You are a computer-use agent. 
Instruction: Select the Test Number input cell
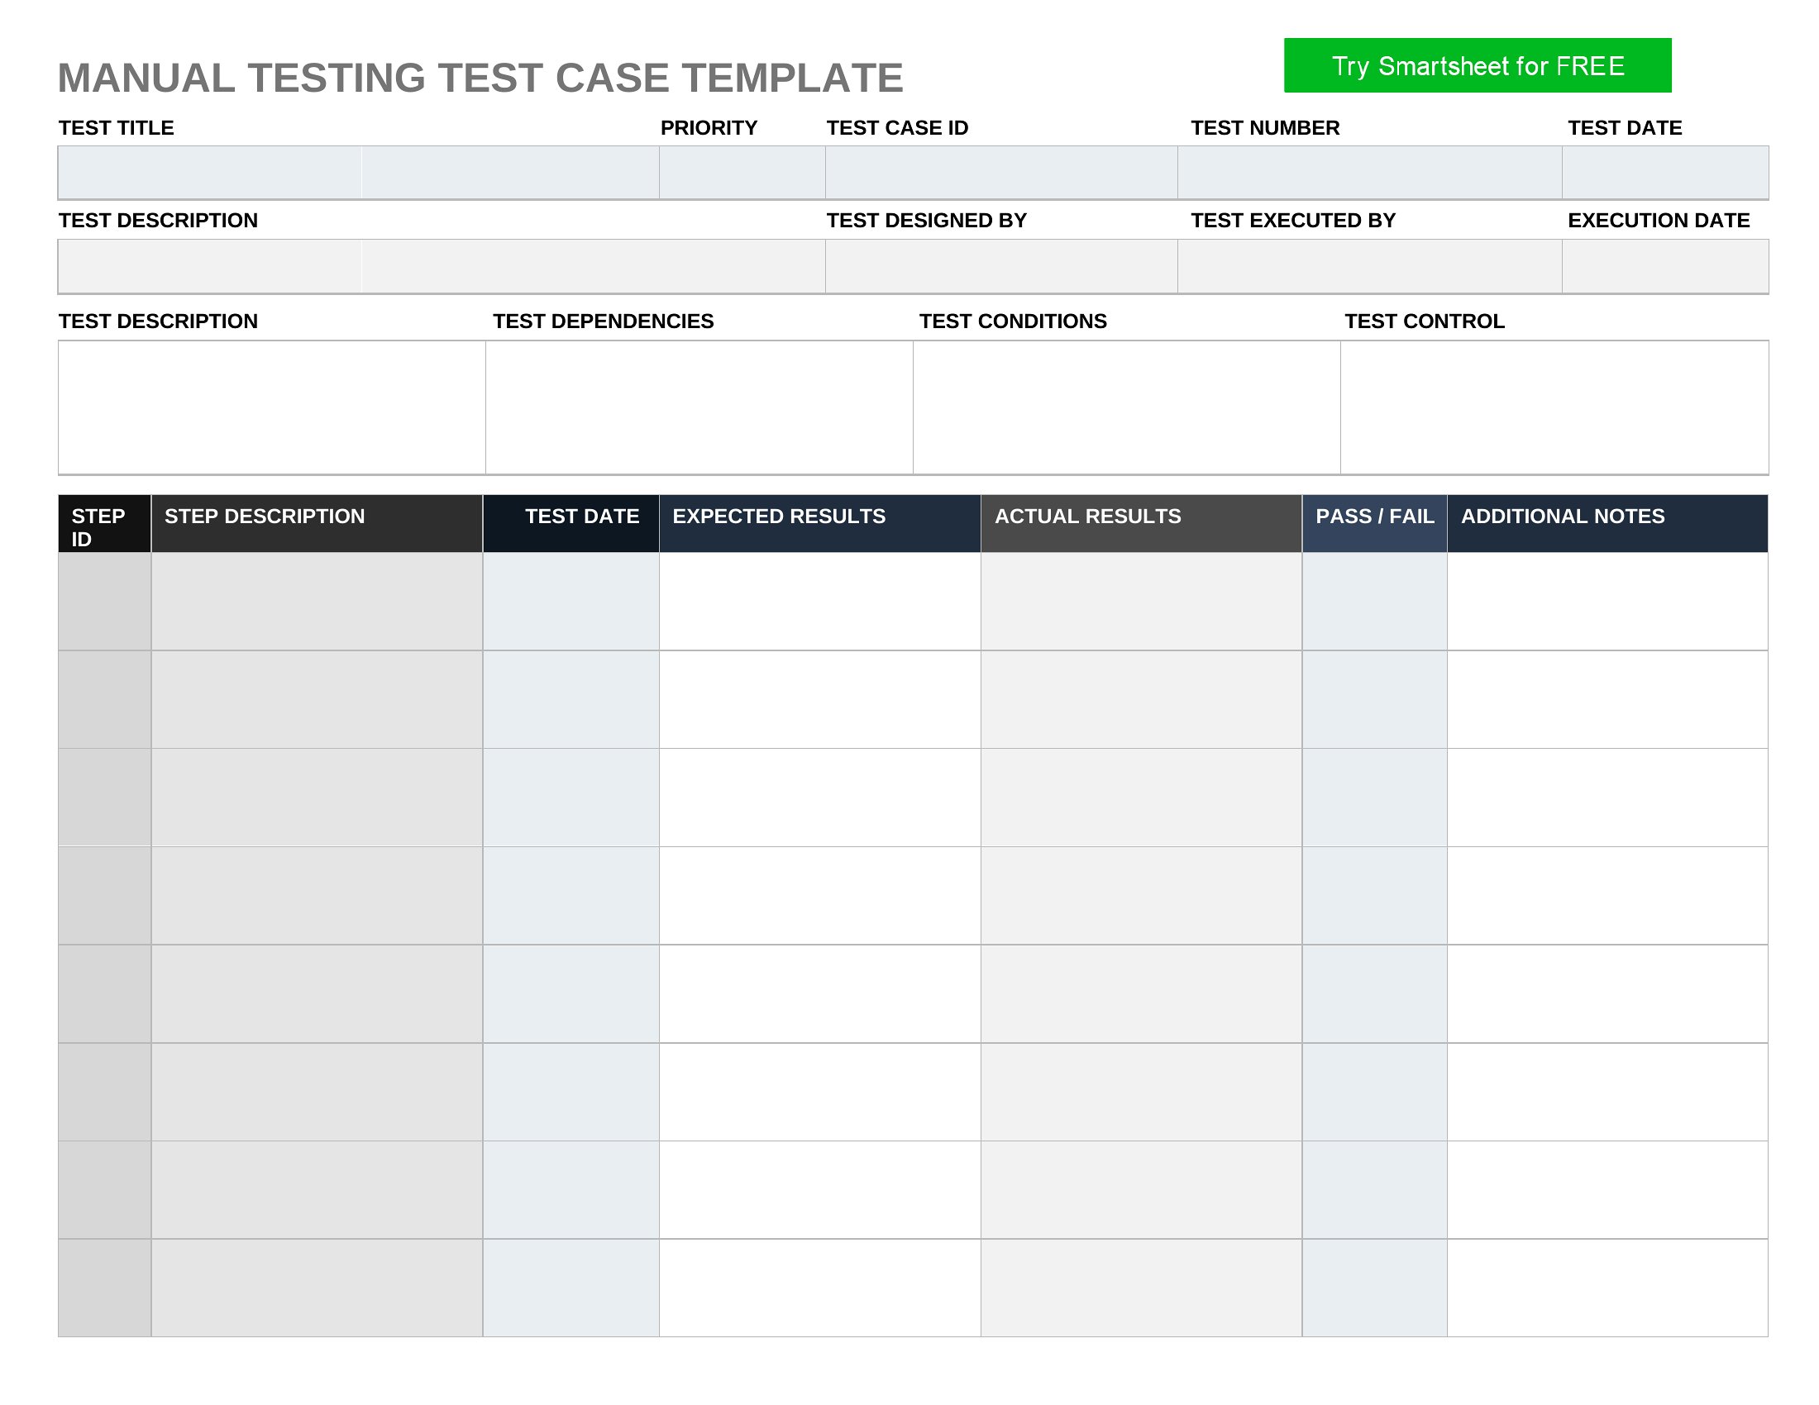[1369, 172]
